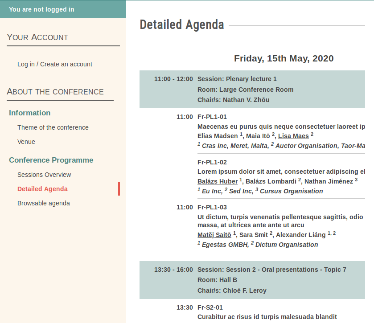Click title 'Lorem ipsum dolor sit amet'
Screen dimensions: 374x323
pyautogui.click(x=281, y=172)
